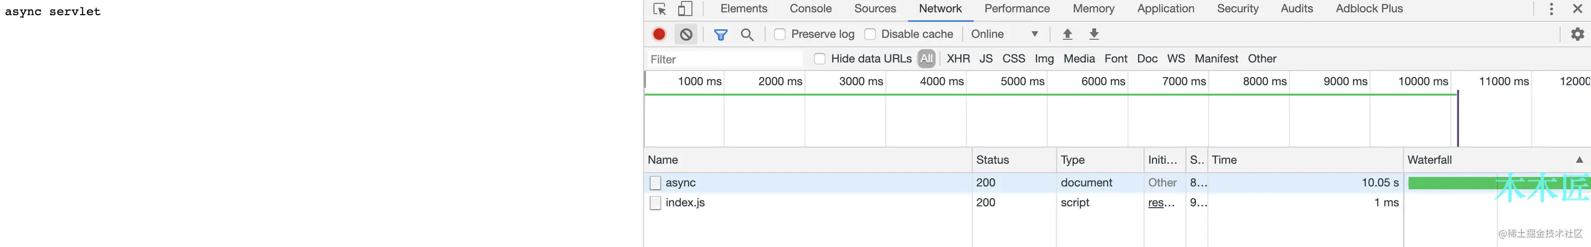The image size is (1591, 247).
Task: Click the inspect element picker icon
Action: click(x=660, y=9)
